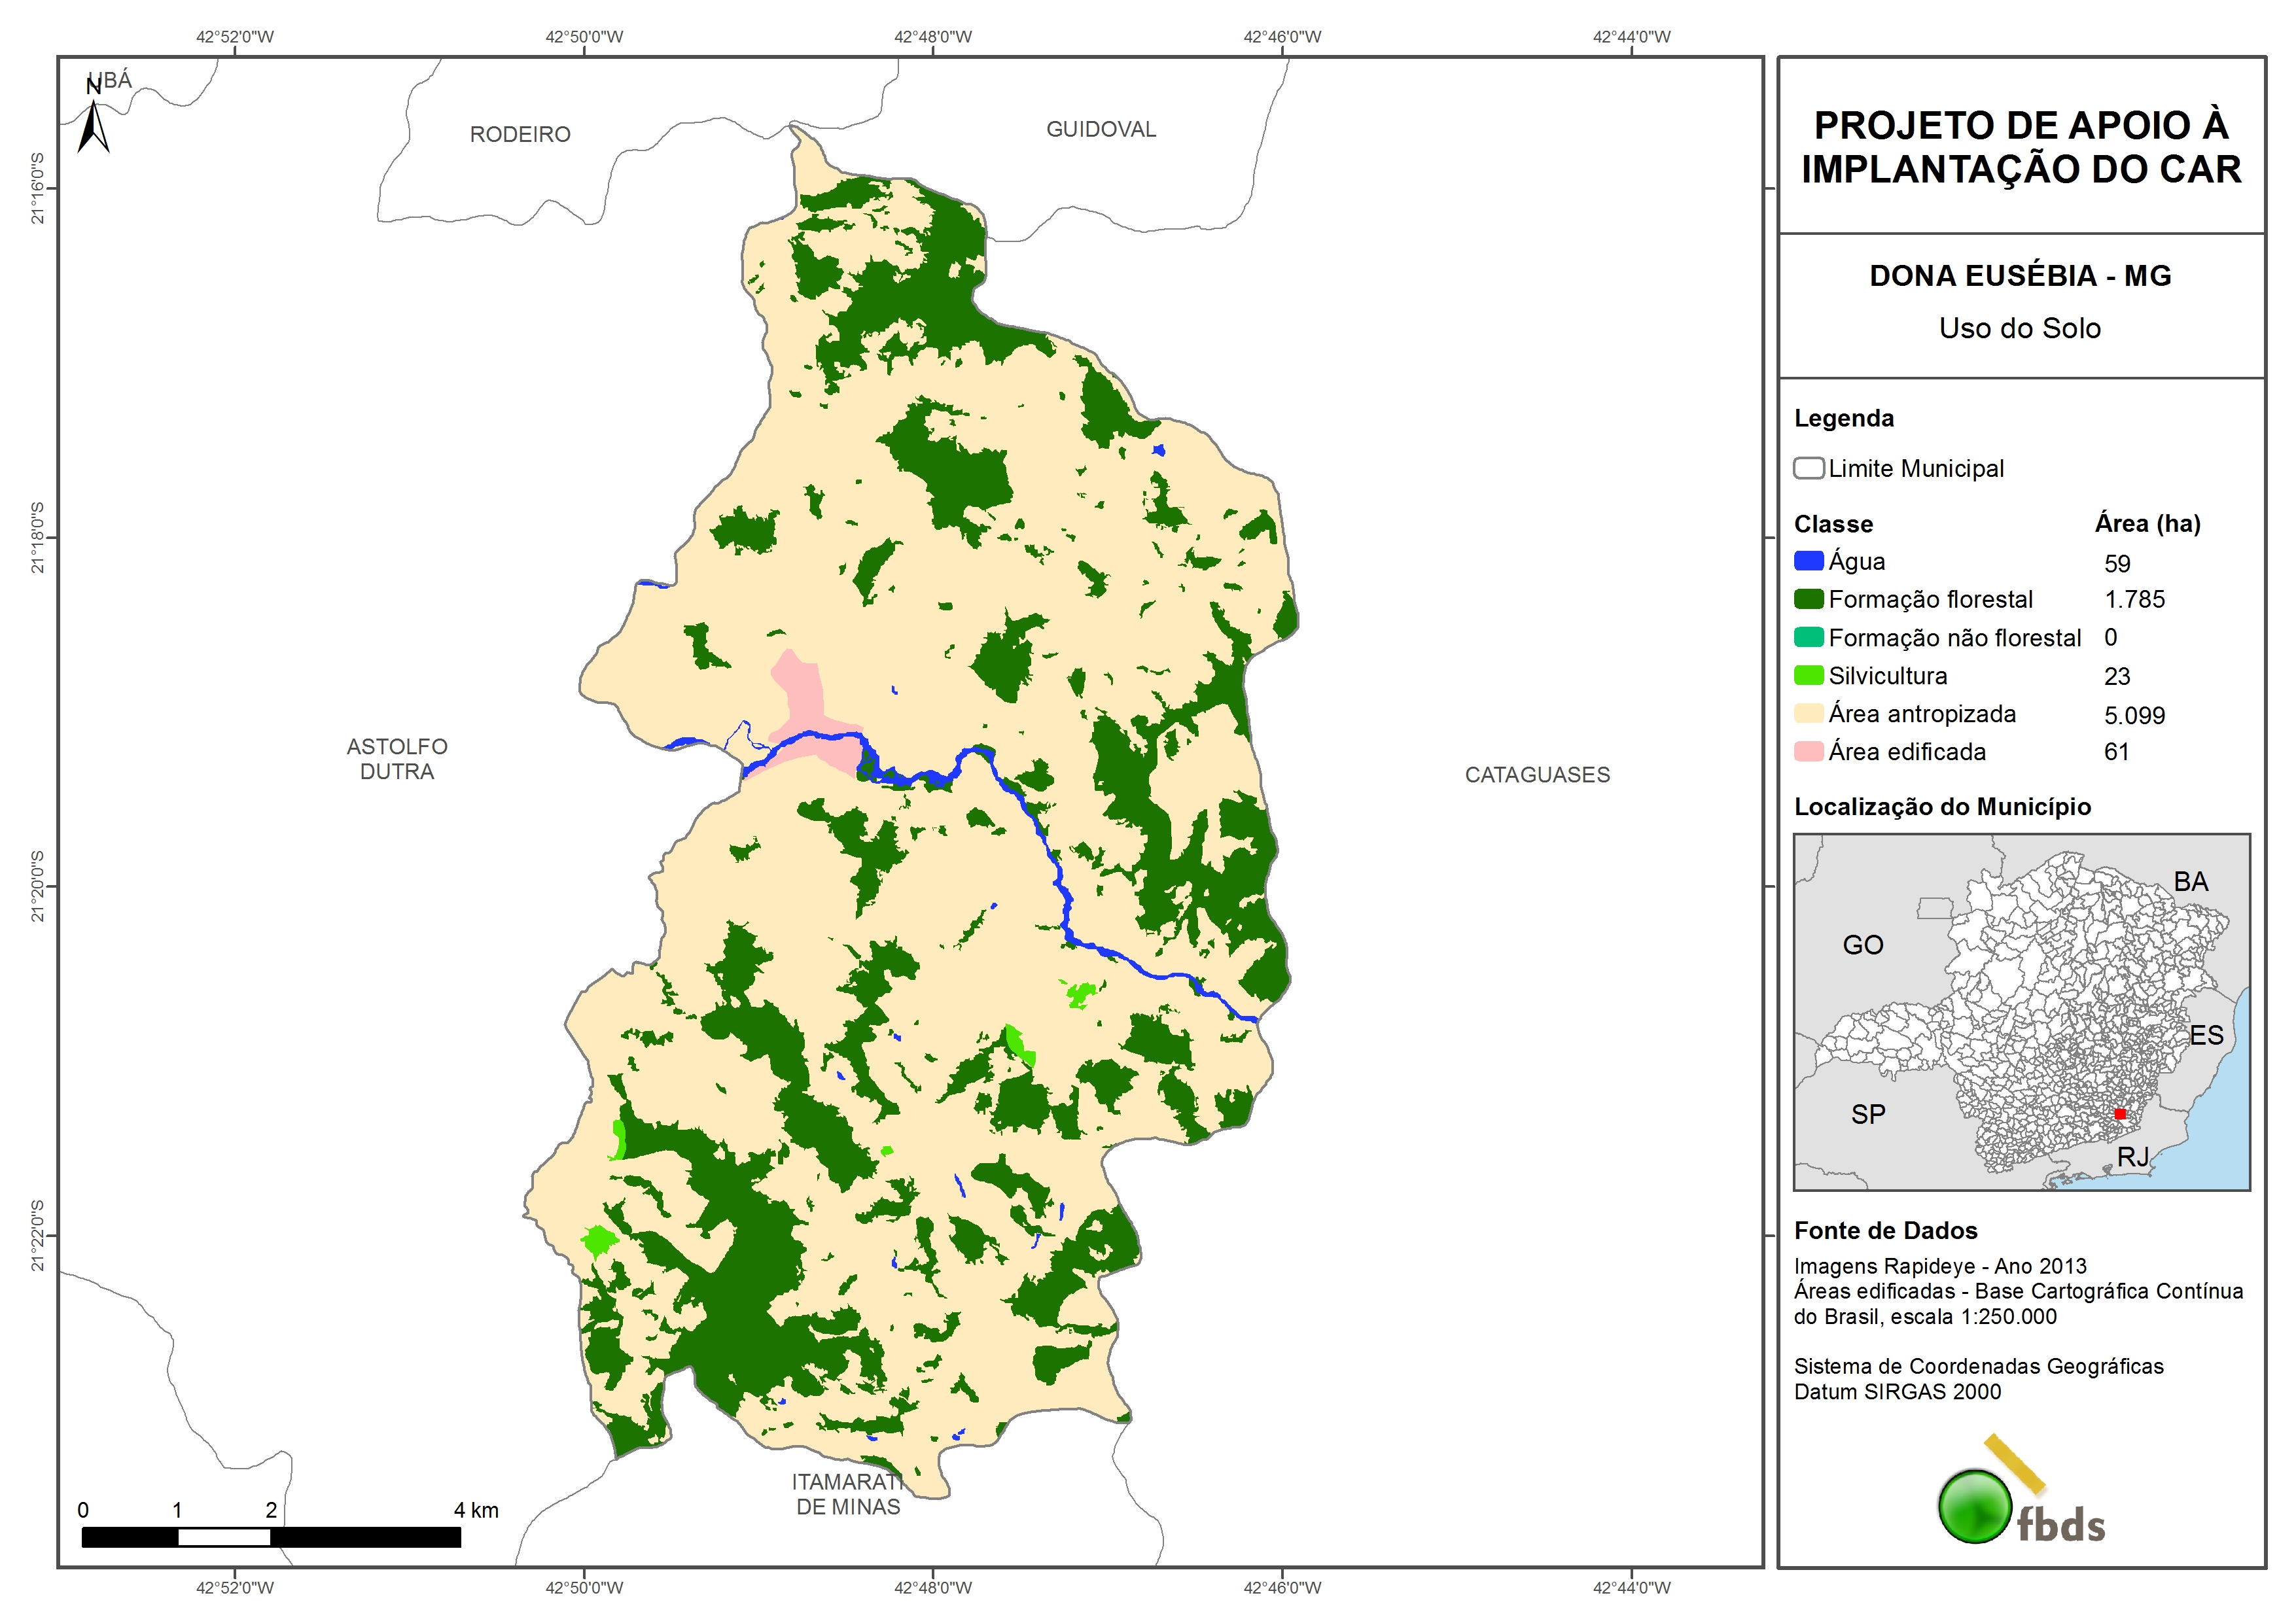Click the DONA EUSÉBIA - MG title

coord(2020,276)
